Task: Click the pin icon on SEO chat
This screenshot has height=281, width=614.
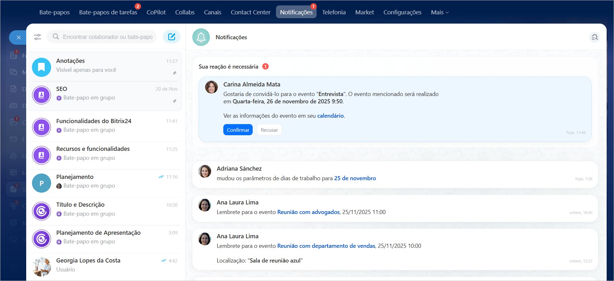Action: [174, 101]
